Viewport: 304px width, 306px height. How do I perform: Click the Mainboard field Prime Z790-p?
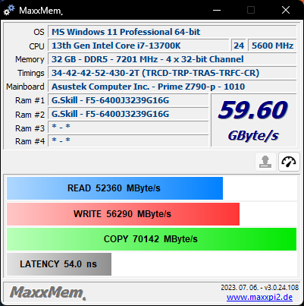tap(172, 87)
